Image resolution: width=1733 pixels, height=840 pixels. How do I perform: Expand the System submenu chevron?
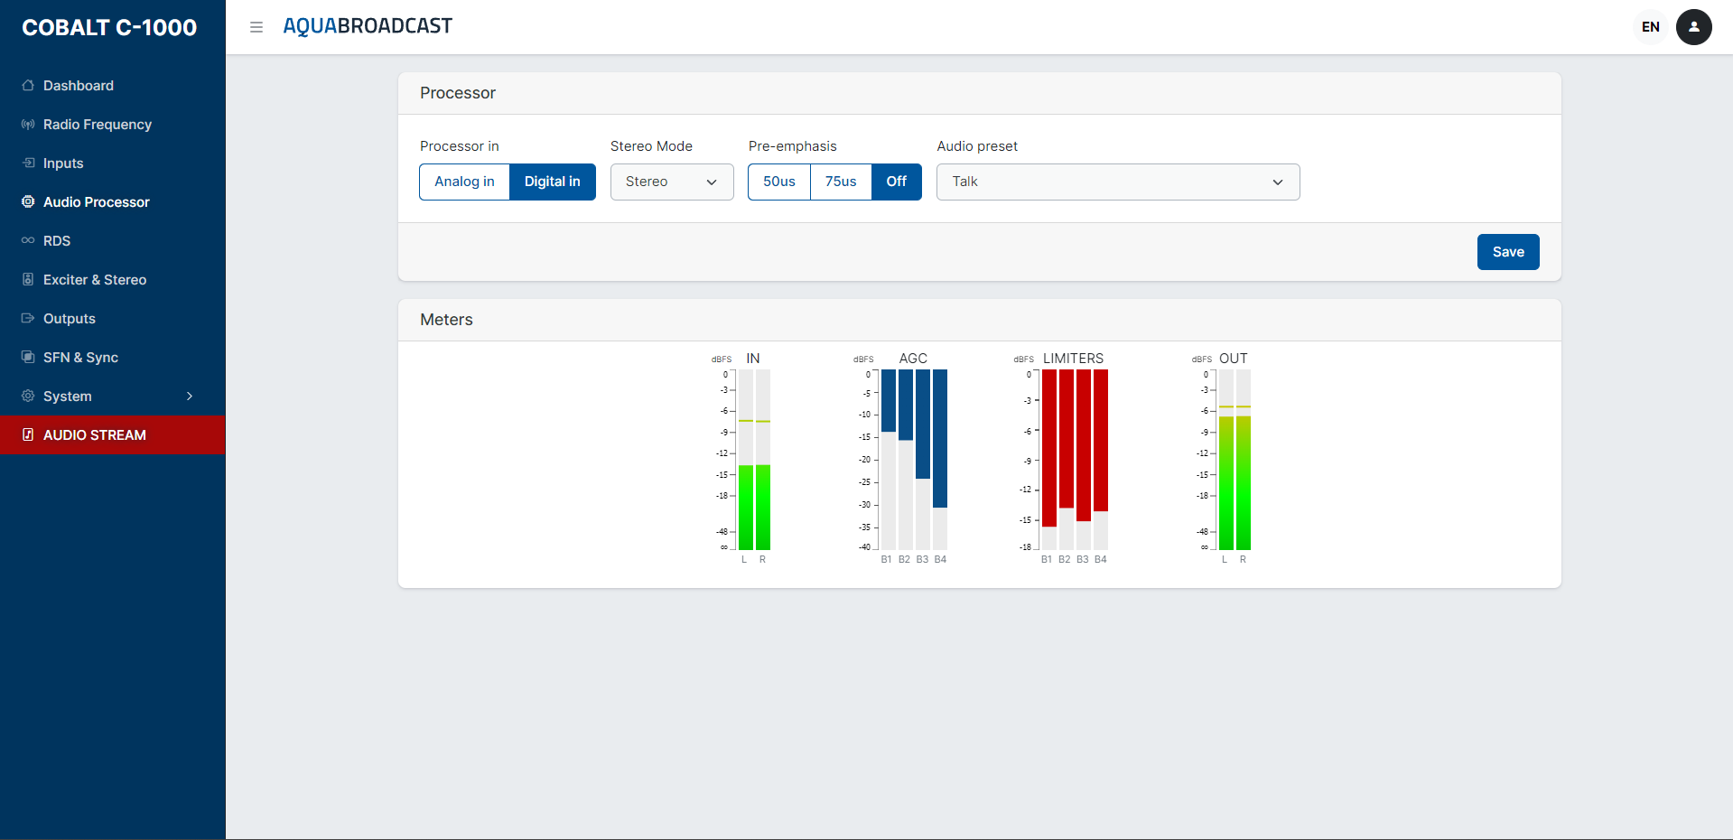click(190, 397)
